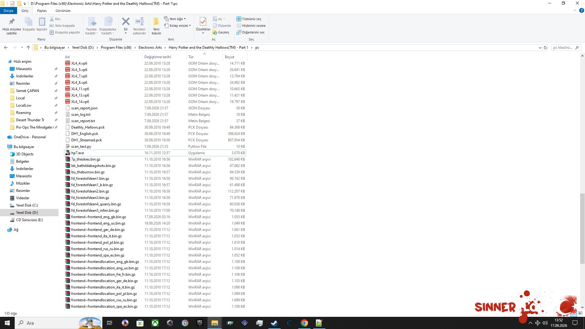
Task: Open the Kolay erişim dropdown
Action: tap(178, 26)
